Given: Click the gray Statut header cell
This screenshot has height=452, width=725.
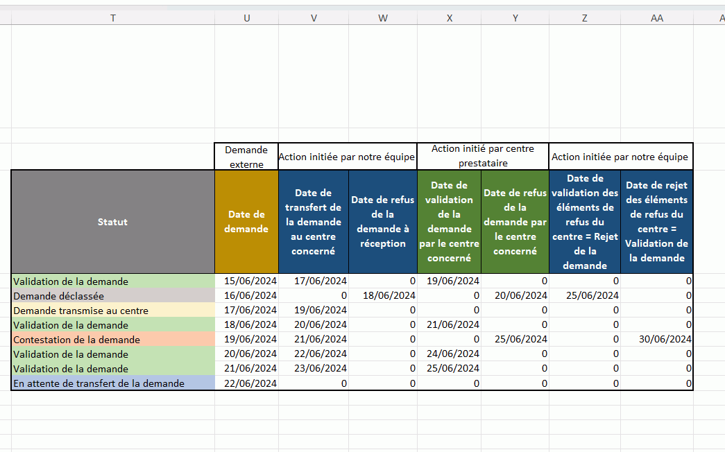Looking at the screenshot, I should point(112,222).
